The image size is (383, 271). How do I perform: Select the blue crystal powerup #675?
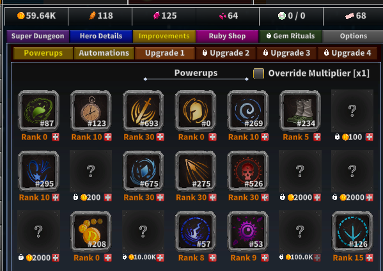pos(143,171)
